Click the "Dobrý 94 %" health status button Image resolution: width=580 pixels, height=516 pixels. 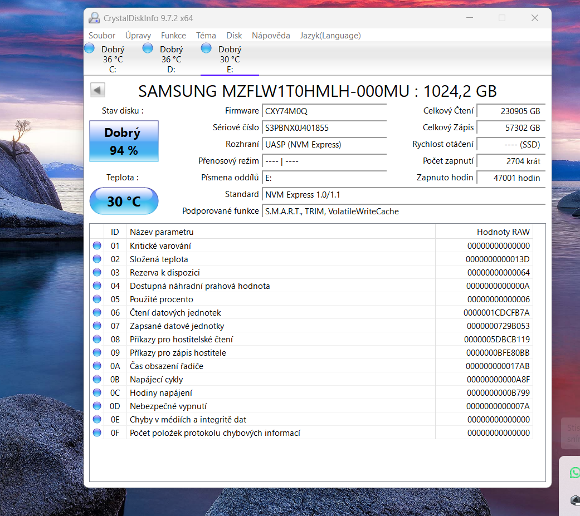coord(124,141)
